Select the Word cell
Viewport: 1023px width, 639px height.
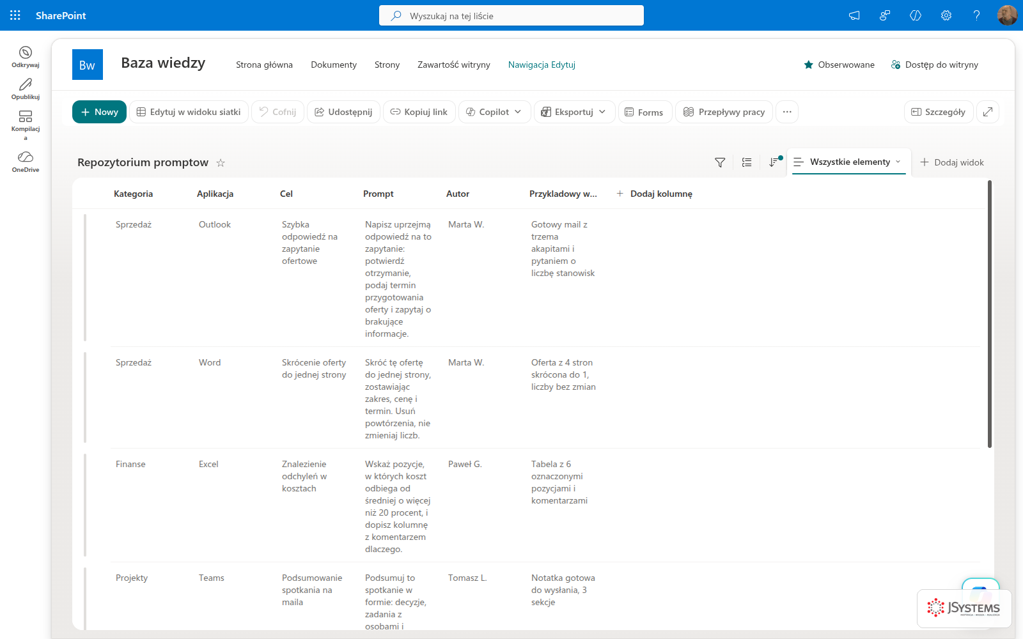pos(210,362)
